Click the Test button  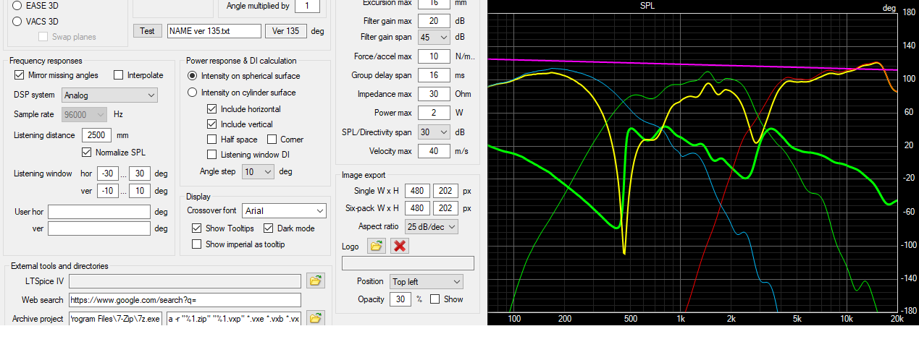147,31
